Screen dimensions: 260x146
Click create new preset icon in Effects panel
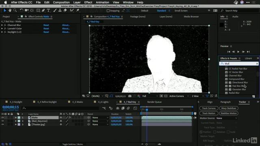pyautogui.click(x=253, y=97)
